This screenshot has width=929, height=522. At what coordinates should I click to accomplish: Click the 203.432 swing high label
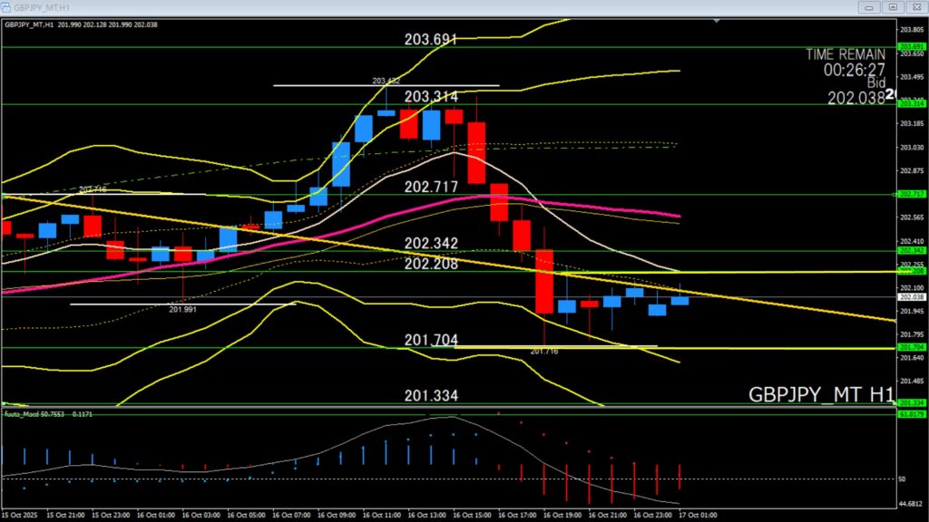click(x=386, y=81)
